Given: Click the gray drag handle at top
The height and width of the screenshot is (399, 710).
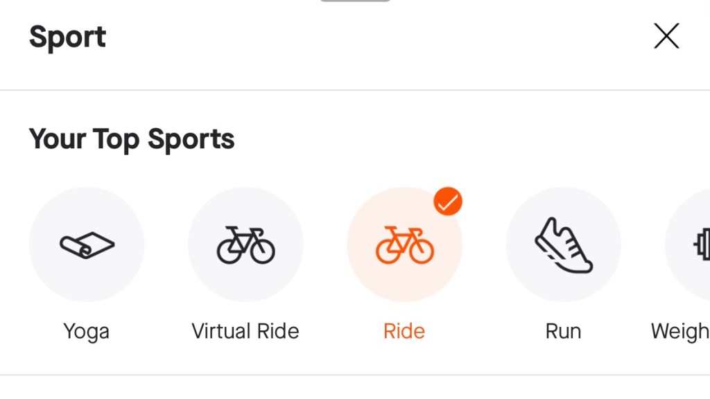Looking at the screenshot, I should point(355,1).
